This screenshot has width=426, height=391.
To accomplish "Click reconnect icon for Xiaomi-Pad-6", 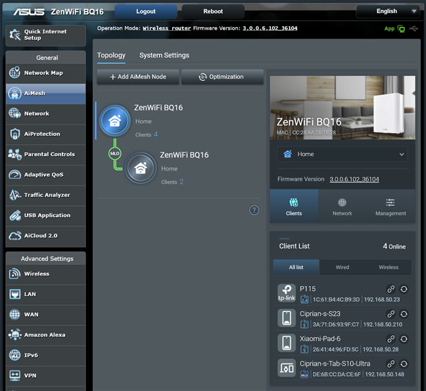I will click(x=404, y=339).
